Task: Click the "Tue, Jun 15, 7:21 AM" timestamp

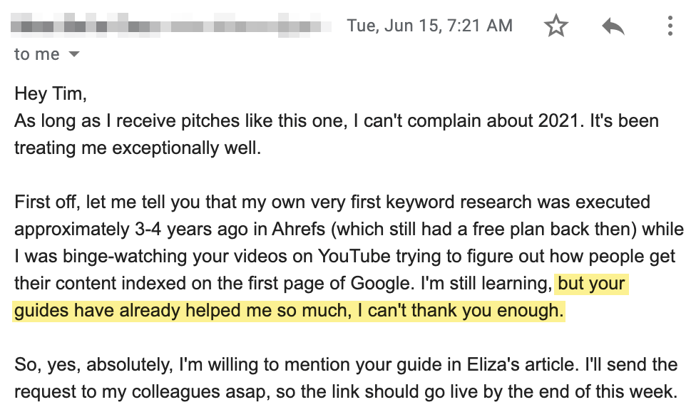Action: pyautogui.click(x=429, y=26)
